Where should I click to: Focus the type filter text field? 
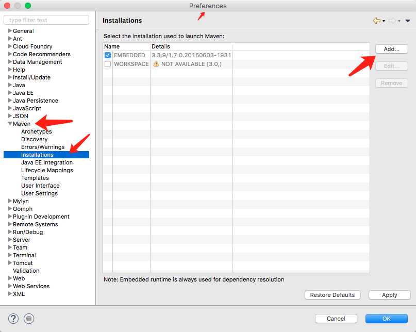46,20
